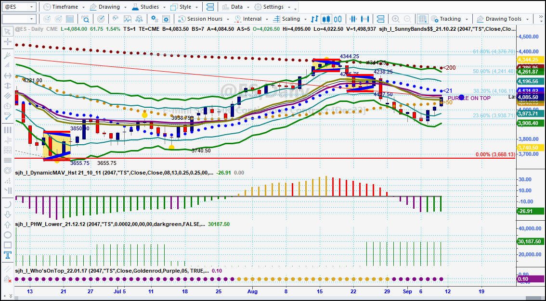The height and width of the screenshot is (301, 546).
Task: Click the circular target radar icon
Action: click(x=101, y=19)
